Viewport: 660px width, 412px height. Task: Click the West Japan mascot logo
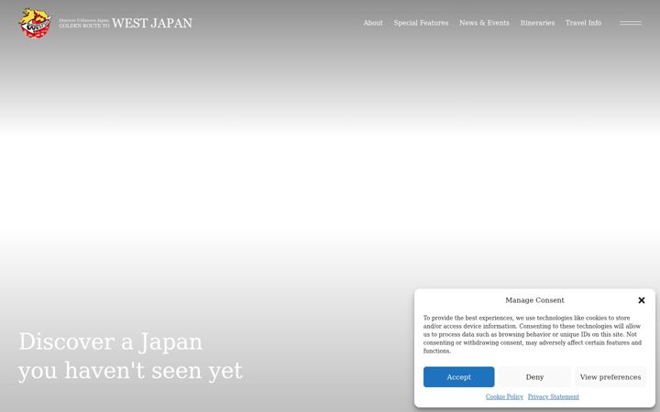pos(36,23)
